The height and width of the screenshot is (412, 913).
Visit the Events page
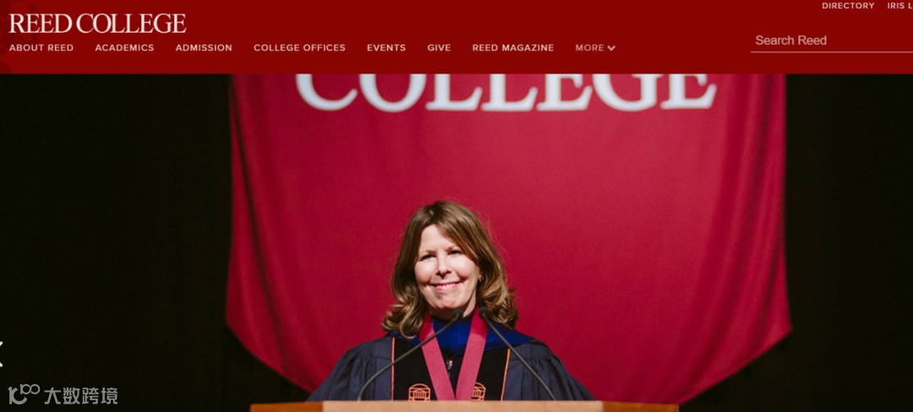386,47
